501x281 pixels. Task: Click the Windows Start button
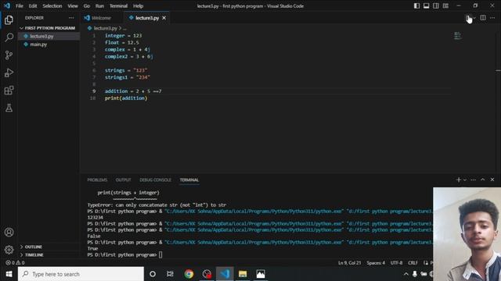coord(9,274)
